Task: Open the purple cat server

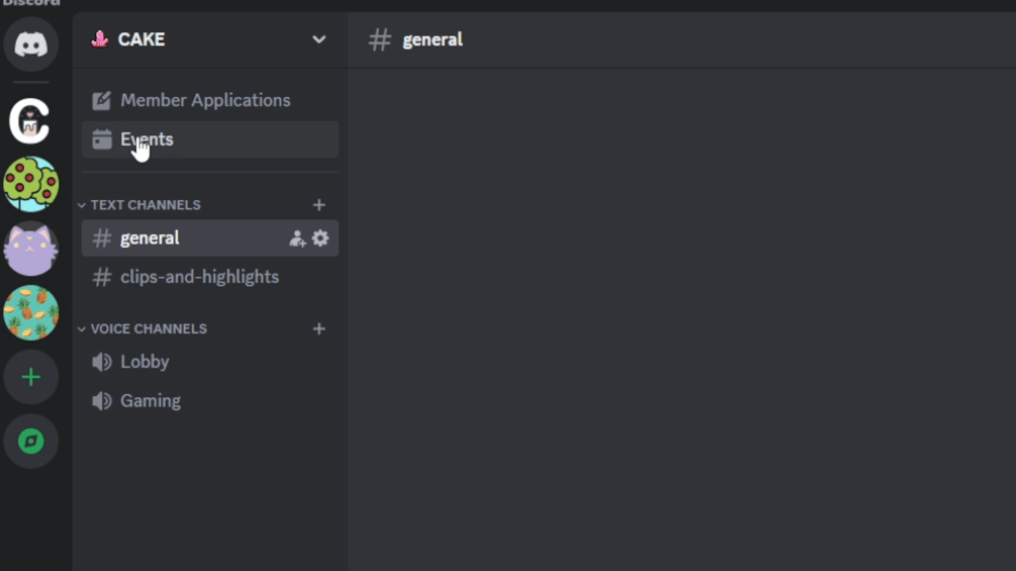Action: point(30,248)
